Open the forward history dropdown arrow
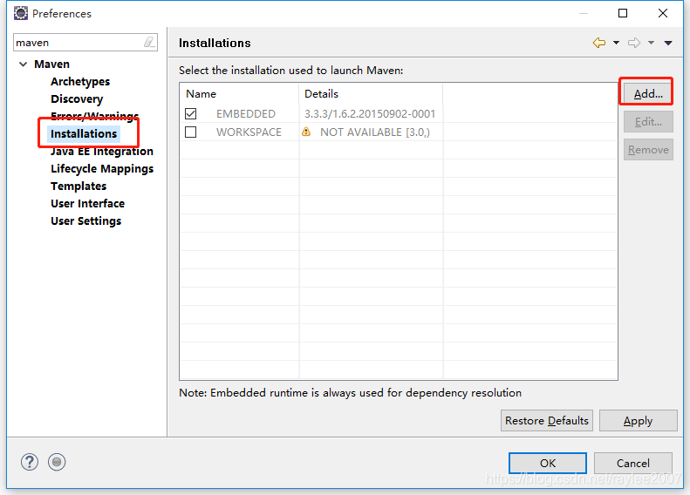690x495 pixels. coord(651,43)
